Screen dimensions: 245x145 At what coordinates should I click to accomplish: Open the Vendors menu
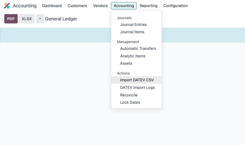click(100, 6)
